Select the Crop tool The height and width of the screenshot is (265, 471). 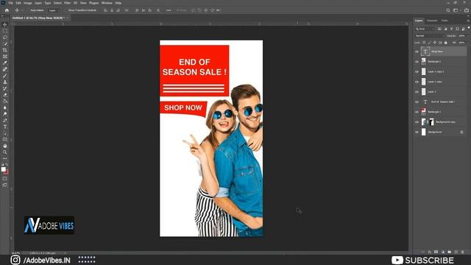pos(5,50)
